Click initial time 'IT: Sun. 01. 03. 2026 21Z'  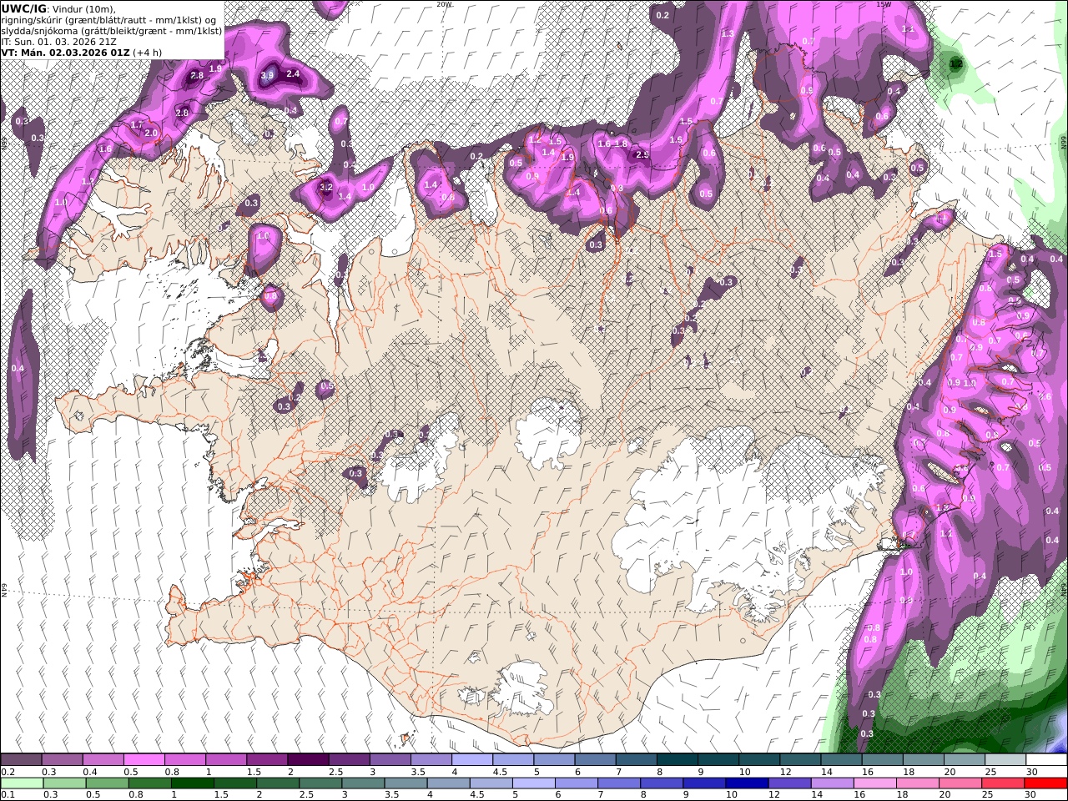pyautogui.click(x=60, y=41)
